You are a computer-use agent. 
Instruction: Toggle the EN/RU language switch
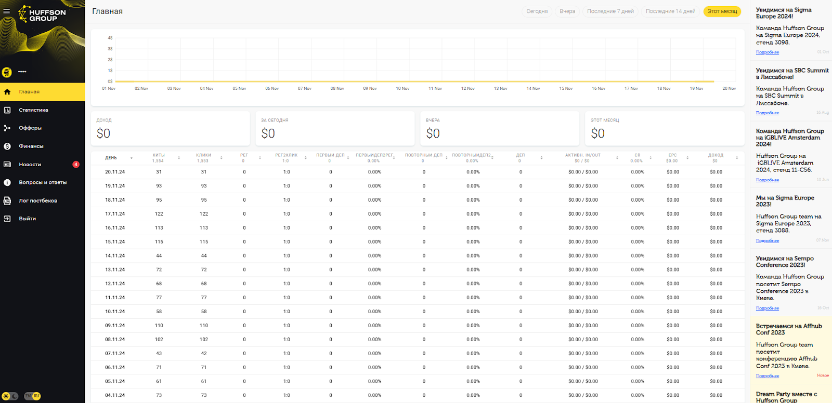pos(32,396)
